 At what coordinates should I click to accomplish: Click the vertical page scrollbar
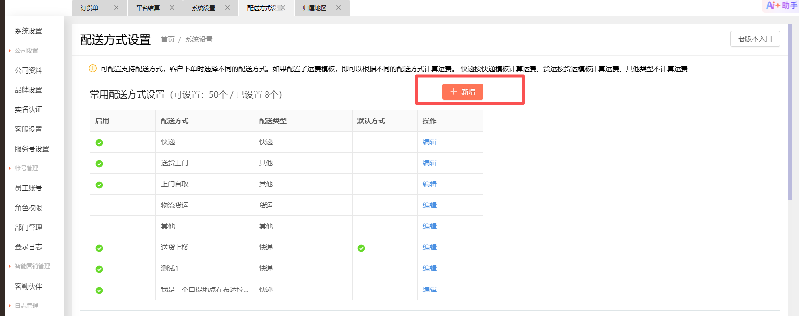click(790, 112)
